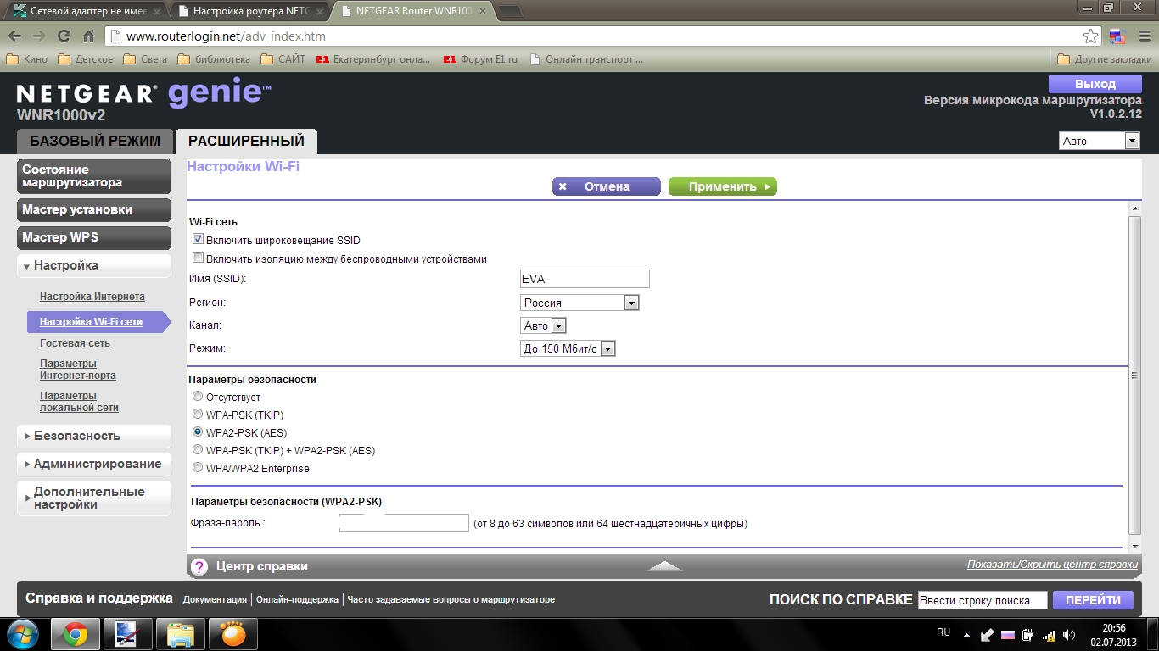
Task: Click the ПЕРЕЙТИ search button
Action: coord(1094,600)
